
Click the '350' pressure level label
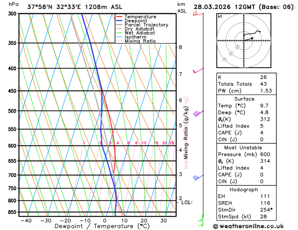pos(12,43)
